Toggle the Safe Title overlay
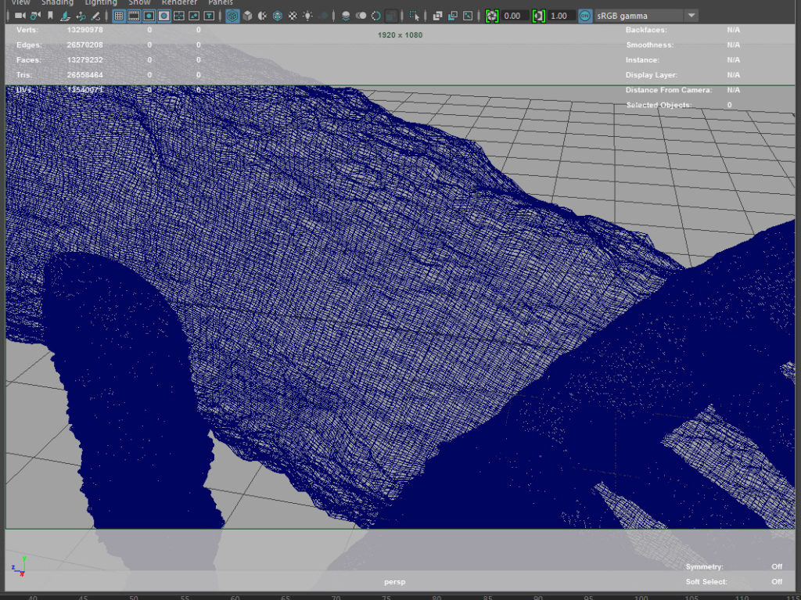 click(209, 16)
